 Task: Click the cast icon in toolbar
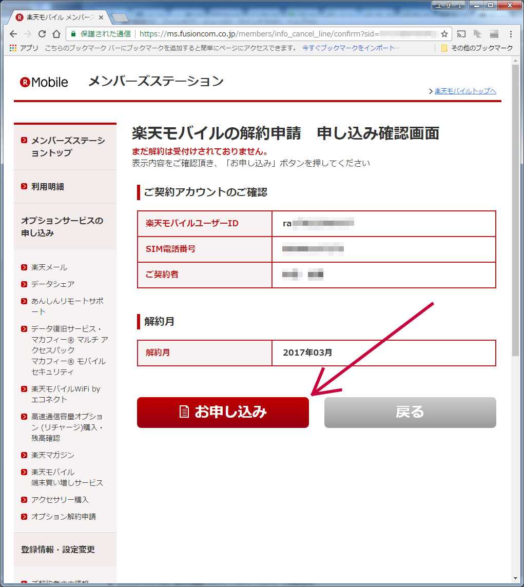461,34
